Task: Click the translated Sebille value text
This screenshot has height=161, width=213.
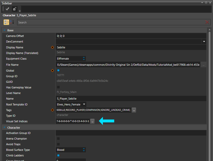Action: (61, 52)
